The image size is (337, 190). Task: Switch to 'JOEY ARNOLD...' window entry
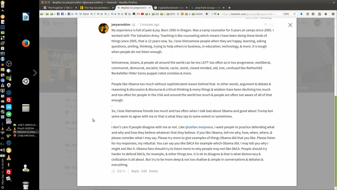click(x=26, y=125)
